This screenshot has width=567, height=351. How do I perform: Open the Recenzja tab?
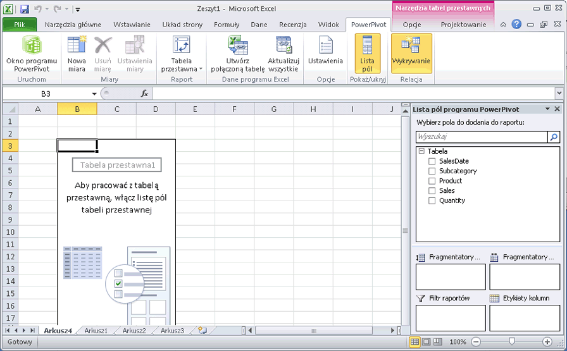pyautogui.click(x=293, y=25)
